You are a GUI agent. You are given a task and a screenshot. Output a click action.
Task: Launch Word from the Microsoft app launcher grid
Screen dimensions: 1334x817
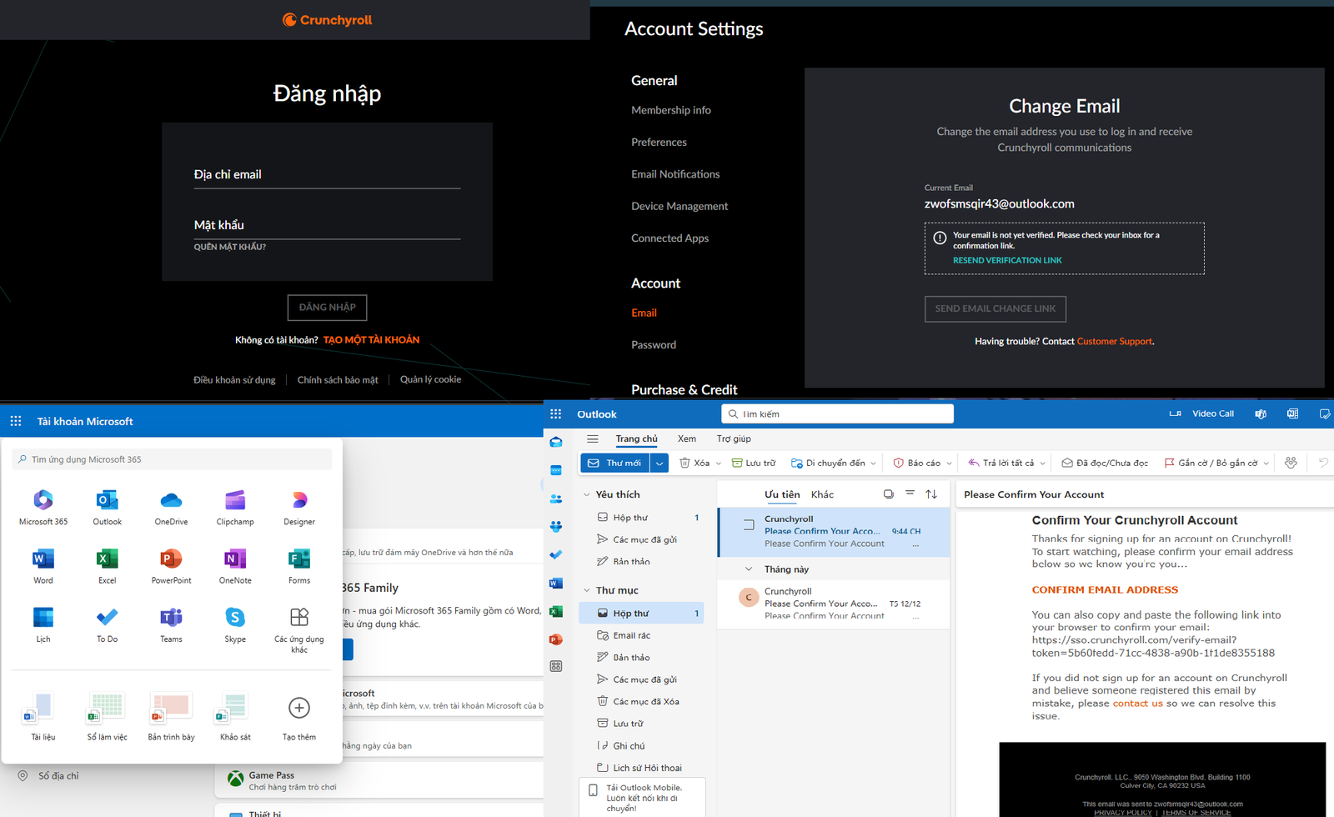(43, 565)
